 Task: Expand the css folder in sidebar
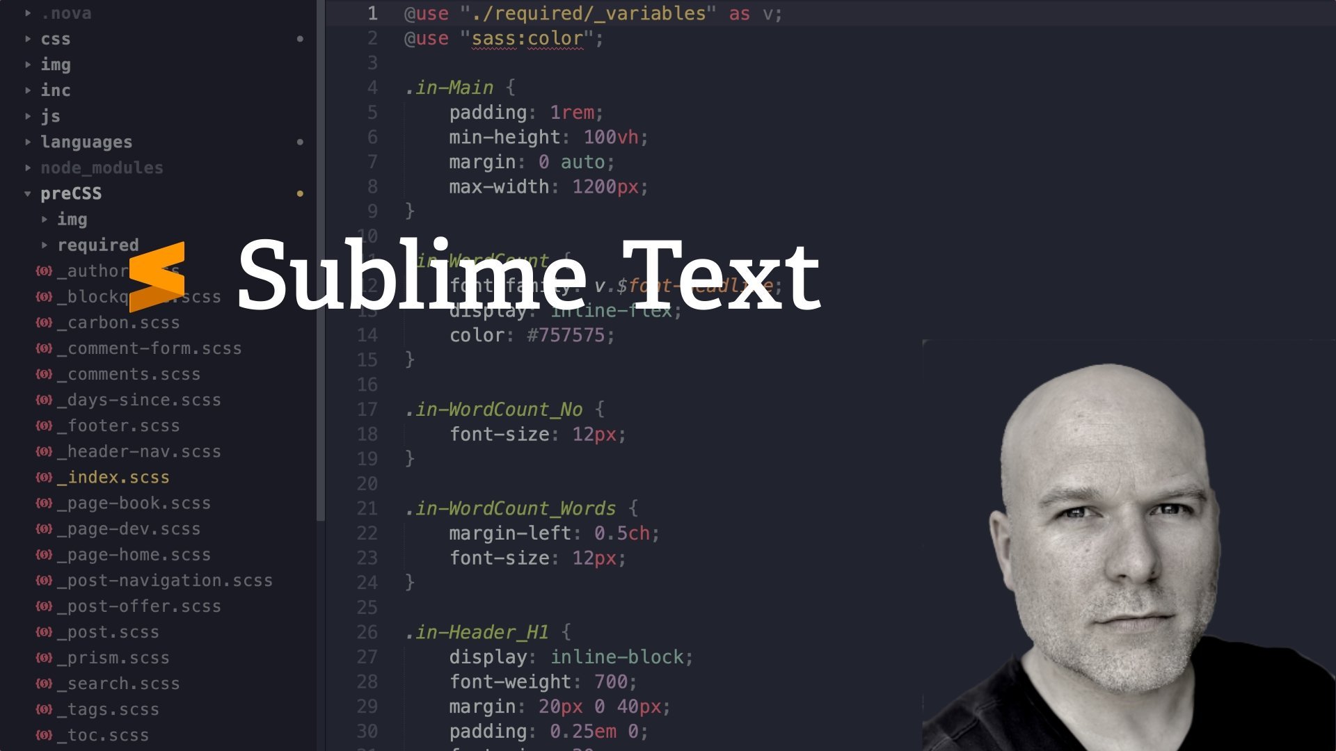(x=26, y=38)
